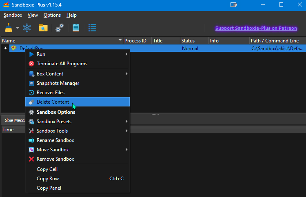
Task: Expand the Box Content submenu arrow
Action: 126,73
